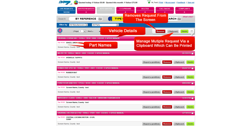Tick the checkbox for request OZ451766
Screen dimensions: 246x126
tap(192, 98)
